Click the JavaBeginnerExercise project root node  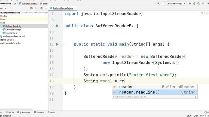(x=10, y=12)
